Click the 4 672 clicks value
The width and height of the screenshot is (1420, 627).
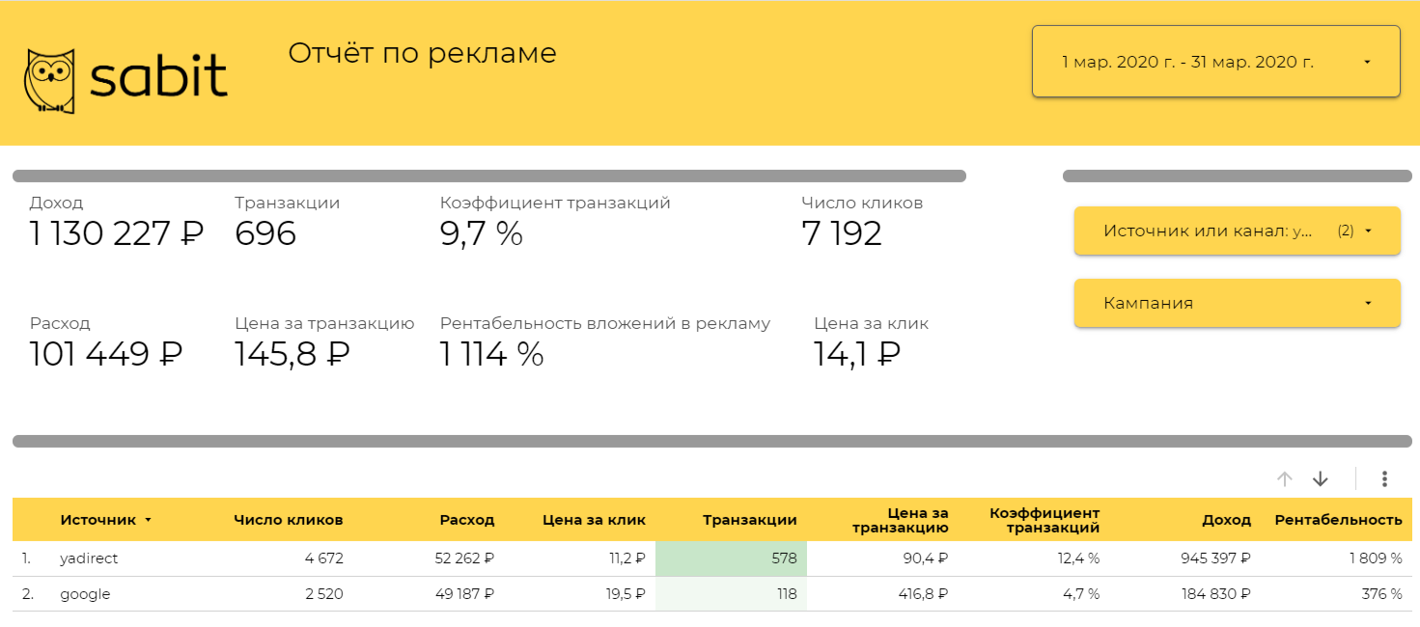click(323, 559)
